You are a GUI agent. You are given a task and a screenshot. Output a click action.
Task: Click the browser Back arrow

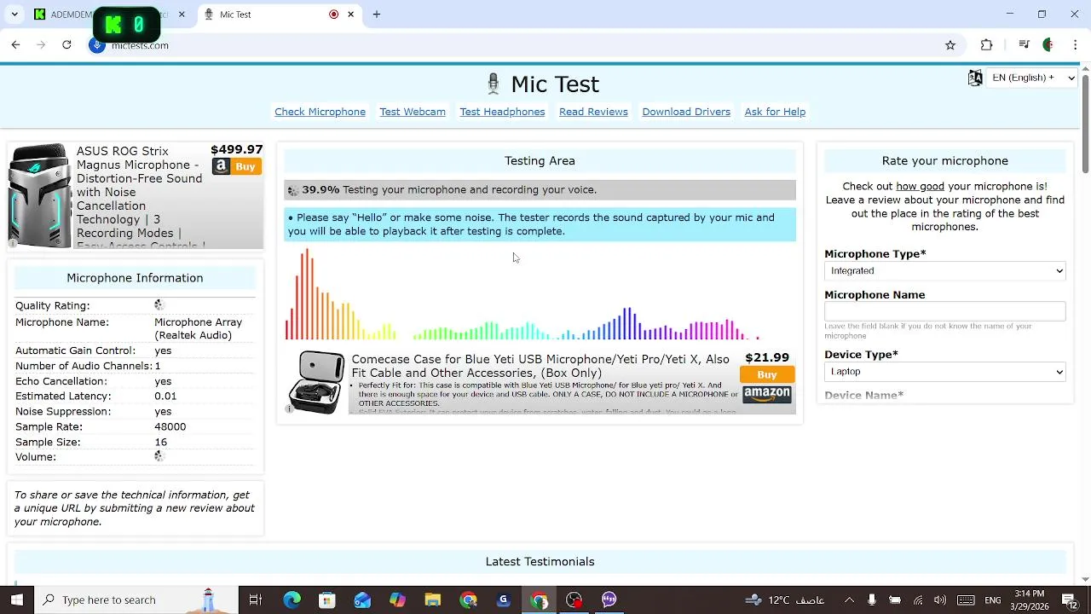(x=15, y=45)
